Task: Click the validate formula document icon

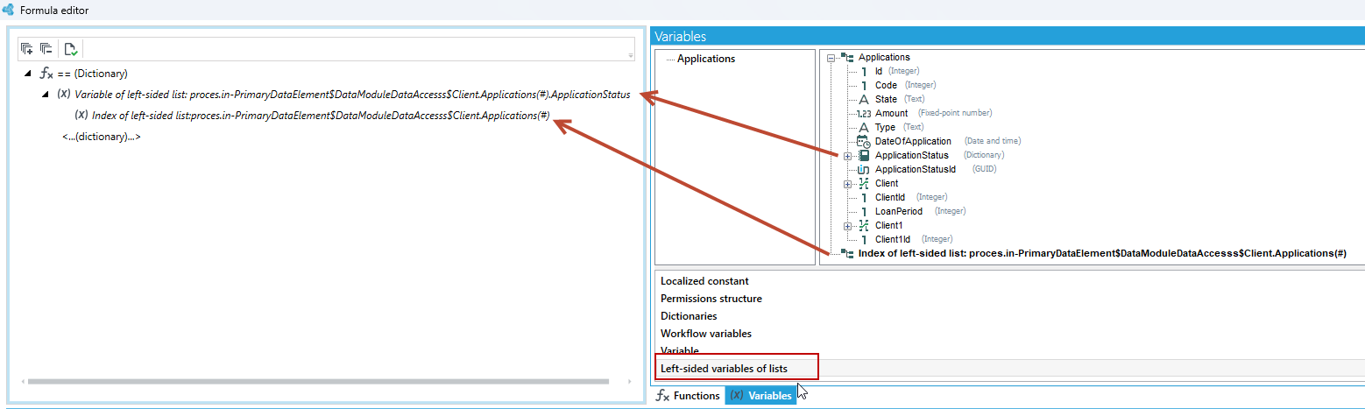Action: click(71, 49)
